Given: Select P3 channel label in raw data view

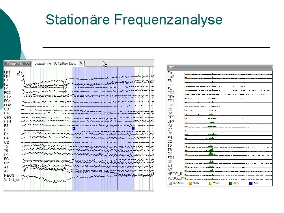Looking at the screenshot, I should 6,125.
